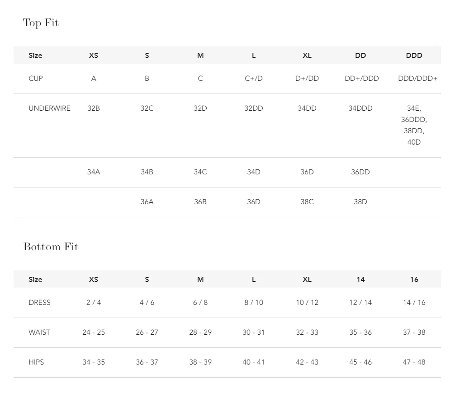The image size is (455, 393).
Task: Select the 47 - 48 hips cell
Action: (414, 362)
